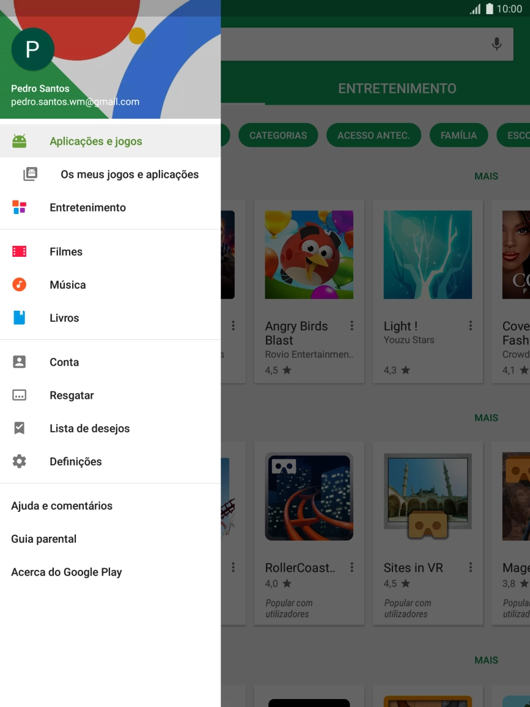Open overflow menu on Angry Birds Blast
This screenshot has height=707, width=530.
tap(351, 326)
